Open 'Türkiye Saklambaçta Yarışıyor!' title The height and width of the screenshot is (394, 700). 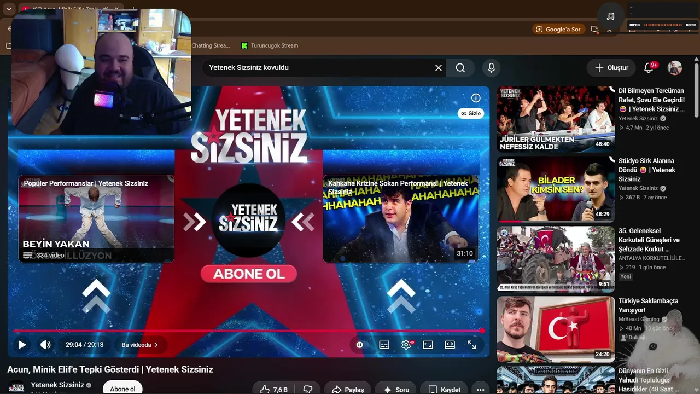648,305
